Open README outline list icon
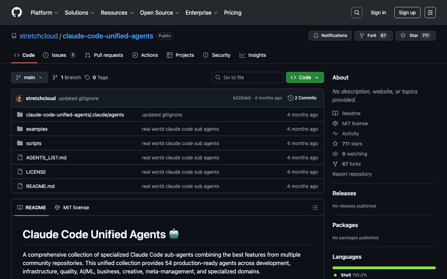 click(315, 208)
